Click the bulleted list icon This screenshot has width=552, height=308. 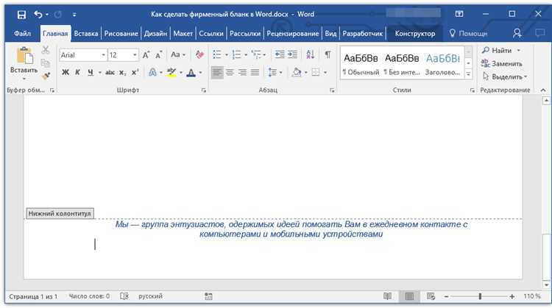click(x=217, y=54)
